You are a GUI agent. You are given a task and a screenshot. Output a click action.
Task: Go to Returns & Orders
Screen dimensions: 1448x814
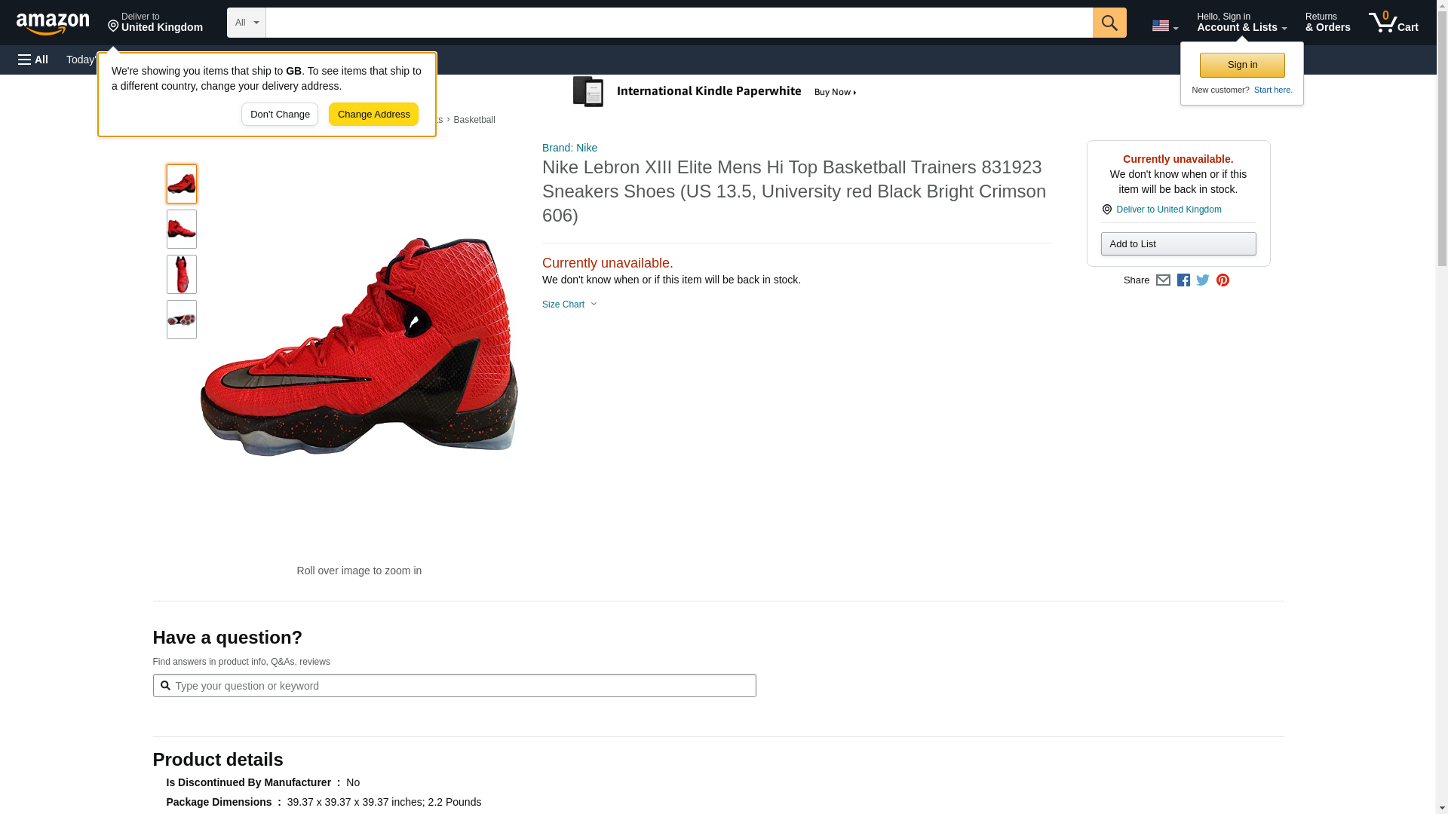pos(1327,23)
